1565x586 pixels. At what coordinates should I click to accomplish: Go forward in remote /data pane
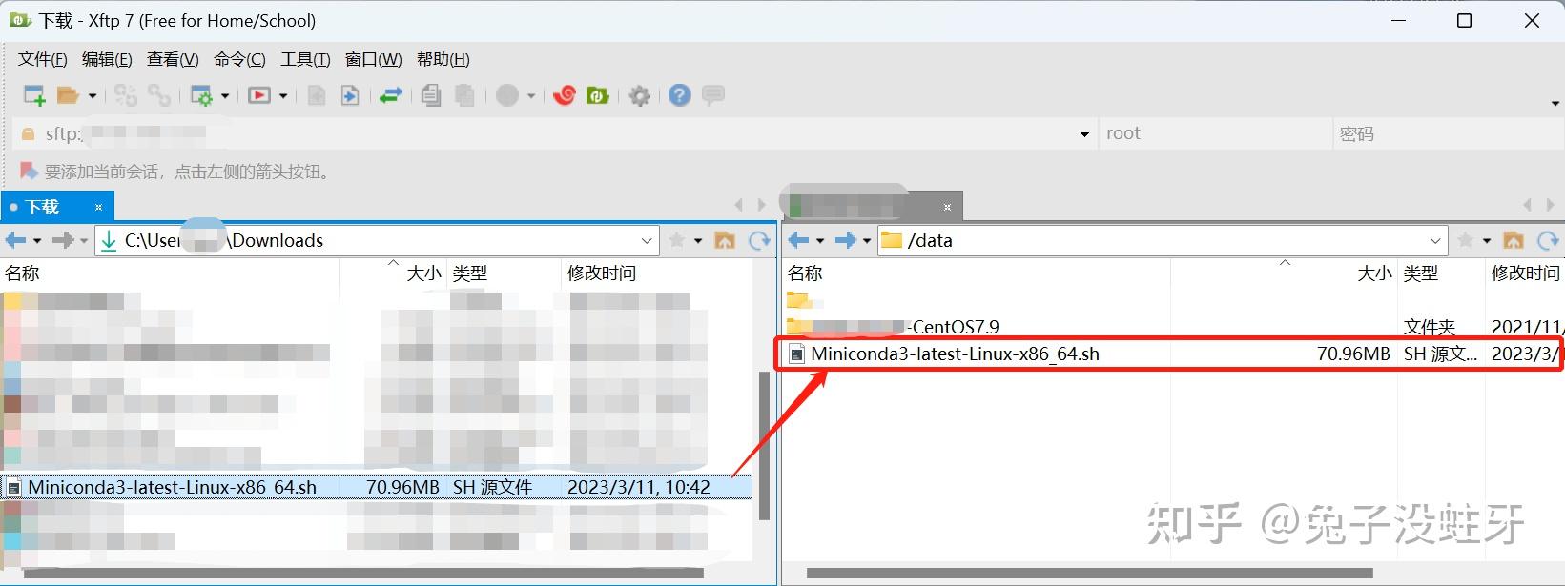pos(845,241)
